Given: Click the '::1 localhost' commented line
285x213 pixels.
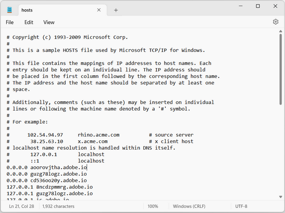Looking at the screenshot, I should click(x=55, y=161).
